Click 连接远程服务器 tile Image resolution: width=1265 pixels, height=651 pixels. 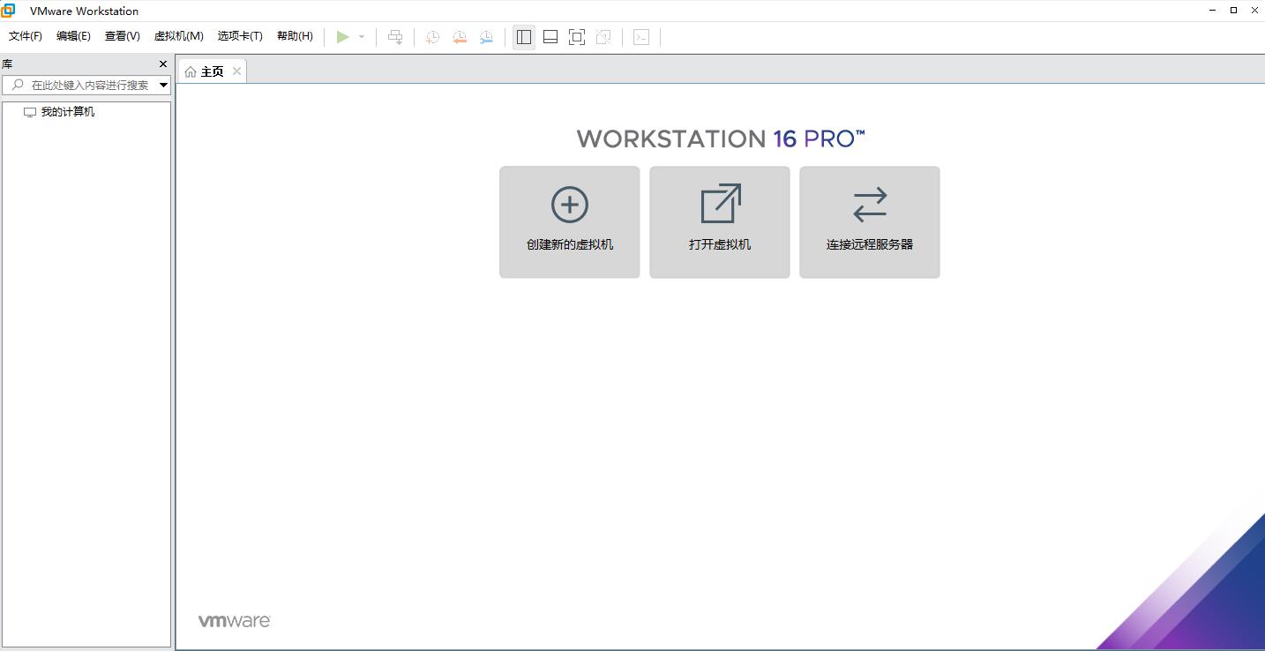pos(870,222)
